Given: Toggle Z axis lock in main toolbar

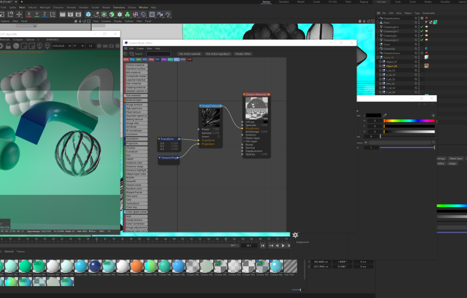Looking at the screenshot, I should [x=45, y=14].
